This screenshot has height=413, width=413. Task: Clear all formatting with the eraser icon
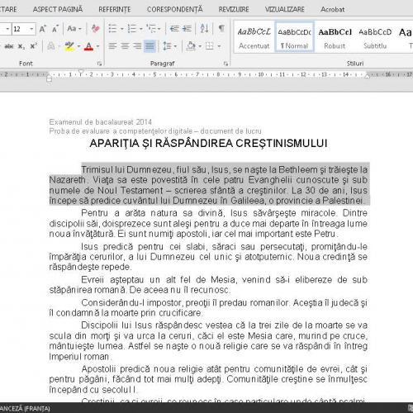(x=95, y=29)
